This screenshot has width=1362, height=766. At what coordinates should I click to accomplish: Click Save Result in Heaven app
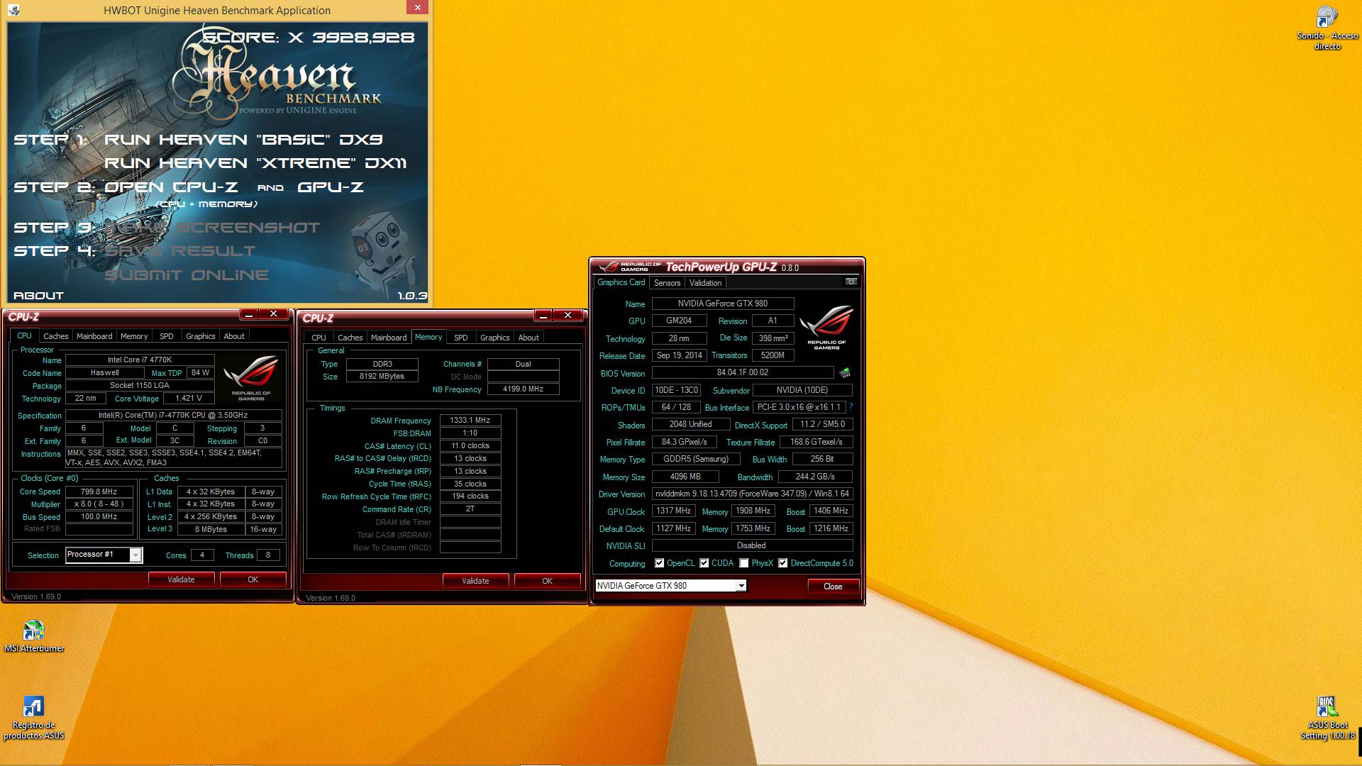[180, 251]
